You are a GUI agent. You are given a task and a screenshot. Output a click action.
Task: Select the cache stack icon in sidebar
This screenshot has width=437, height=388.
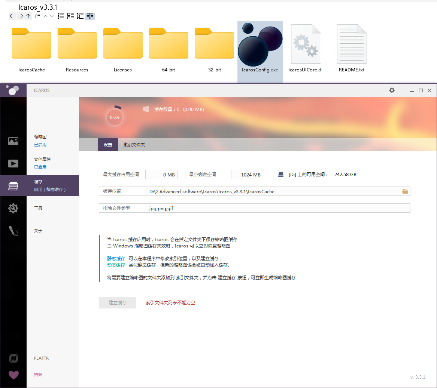13,186
